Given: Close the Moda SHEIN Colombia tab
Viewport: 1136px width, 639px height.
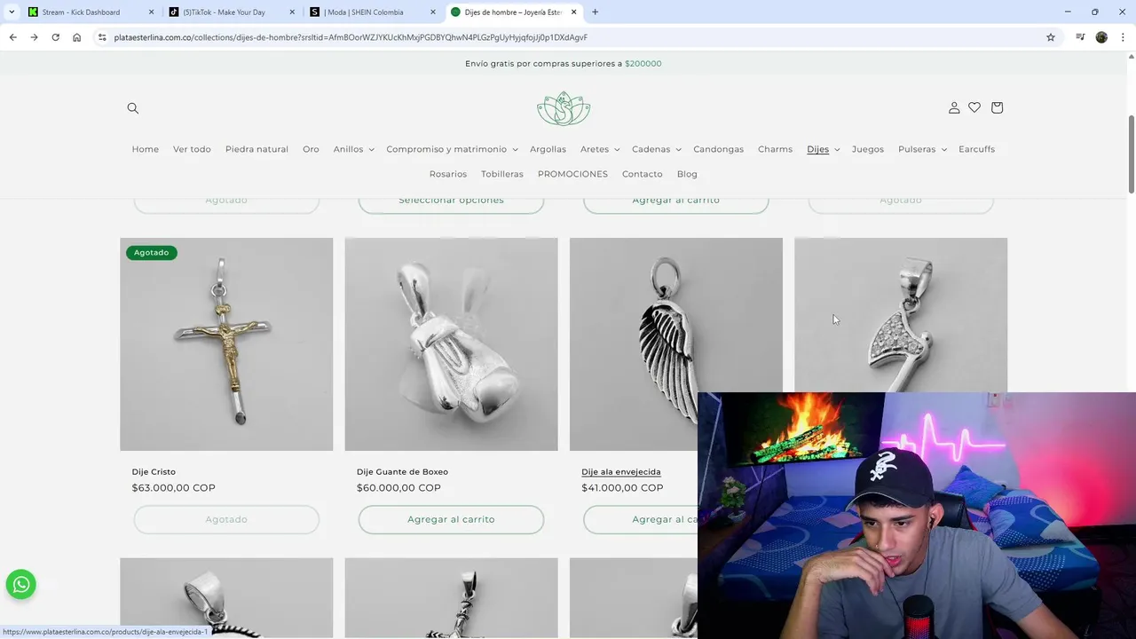Looking at the screenshot, I should click(x=433, y=12).
